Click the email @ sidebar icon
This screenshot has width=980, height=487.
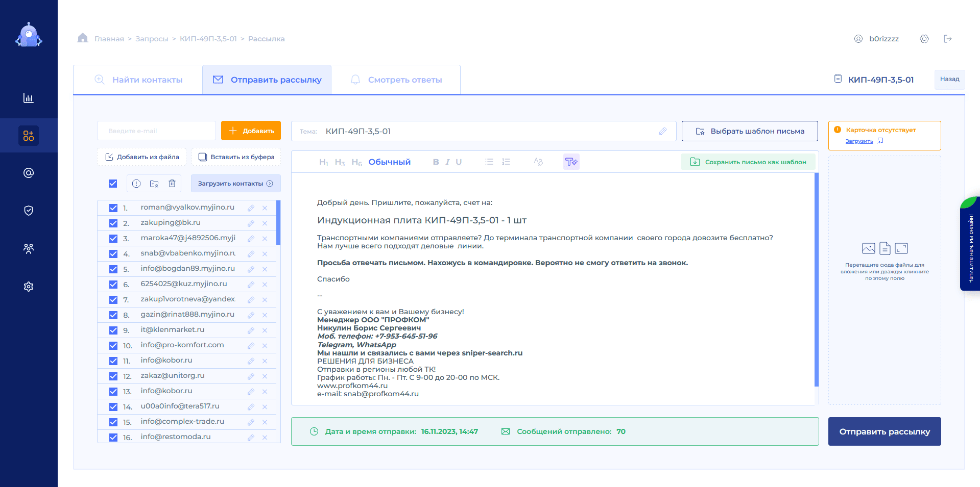[x=29, y=173]
